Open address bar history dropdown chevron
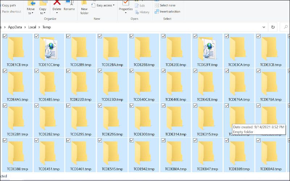This screenshot has height=181, width=290. coord(264,27)
